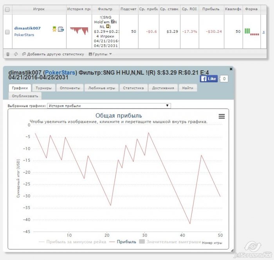Click the Facebook Like button
274x260 pixels.
click(x=209, y=79)
